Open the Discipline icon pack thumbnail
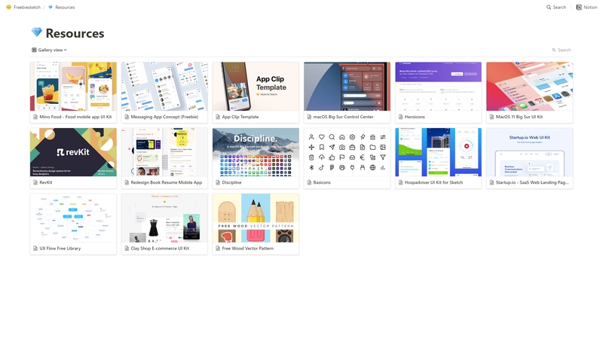The image size is (603, 339). (x=256, y=152)
